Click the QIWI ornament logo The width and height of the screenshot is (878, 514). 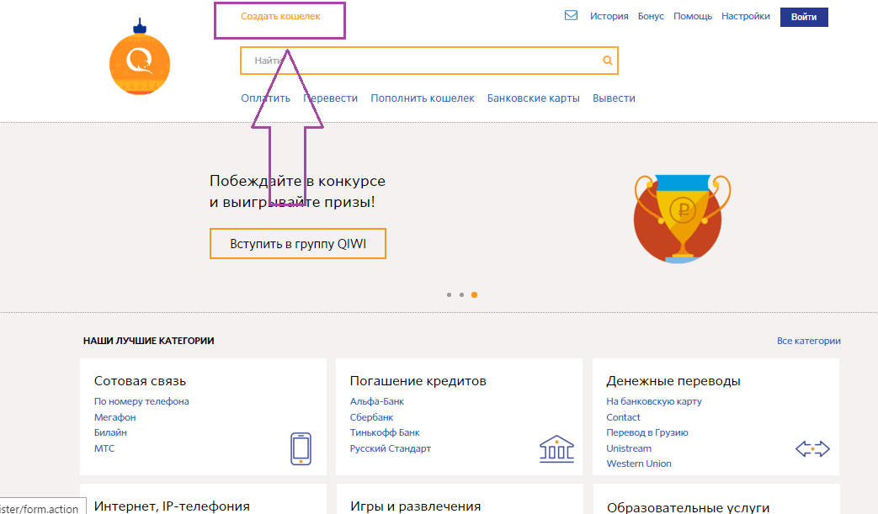coord(140,57)
